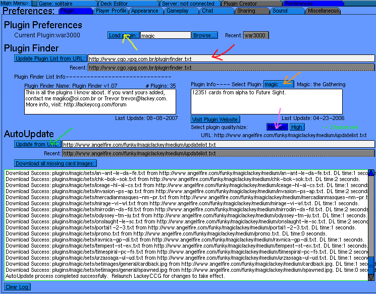Screen dimensions: 376x294
Task: Click the AutoUpdate URL input field
Action: (x=218, y=145)
